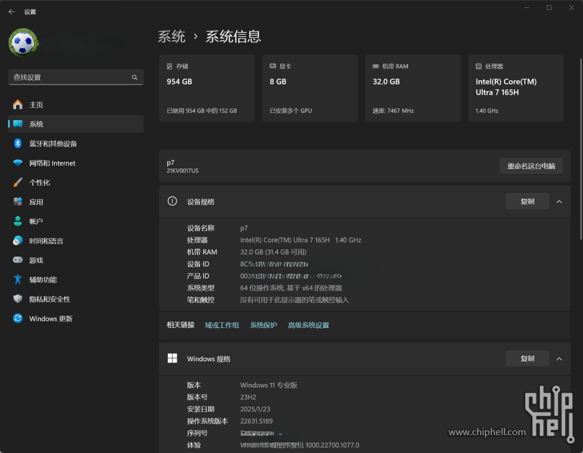This screenshot has width=583, height=453.
Task: Click the 帐户 person icon
Action: click(x=17, y=221)
